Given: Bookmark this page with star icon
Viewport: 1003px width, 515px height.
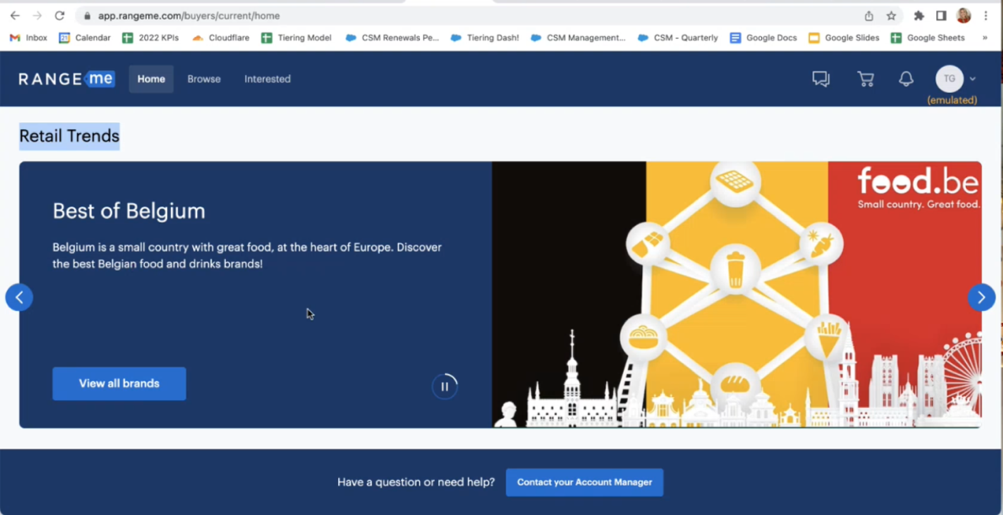Looking at the screenshot, I should [x=891, y=16].
